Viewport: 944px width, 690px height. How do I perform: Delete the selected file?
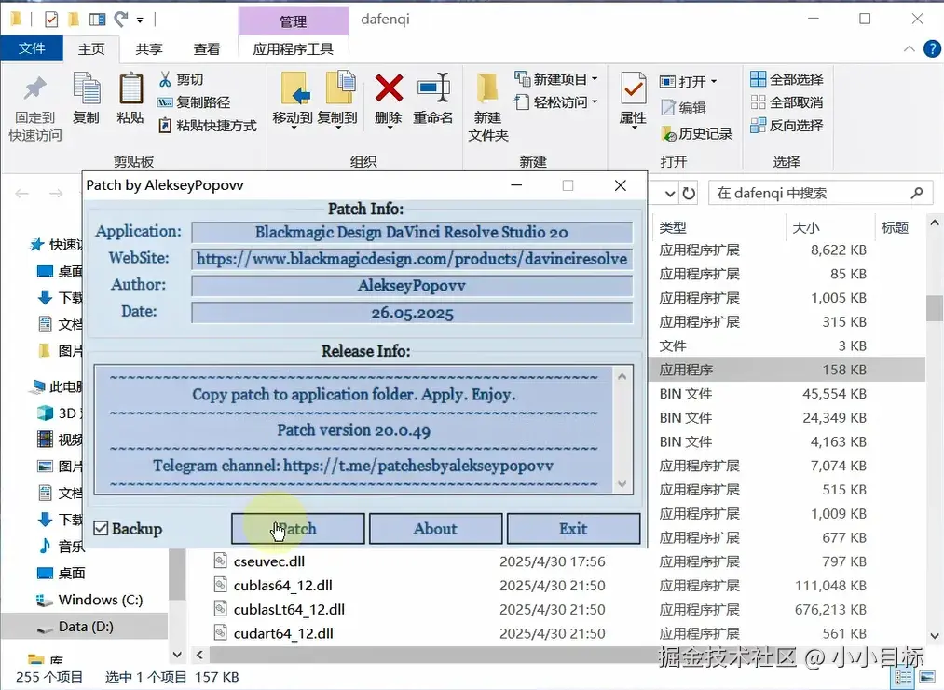(x=389, y=100)
